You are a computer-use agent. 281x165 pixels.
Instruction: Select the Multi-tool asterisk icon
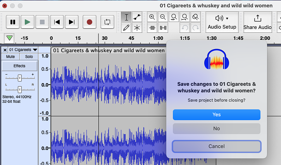click(x=137, y=28)
